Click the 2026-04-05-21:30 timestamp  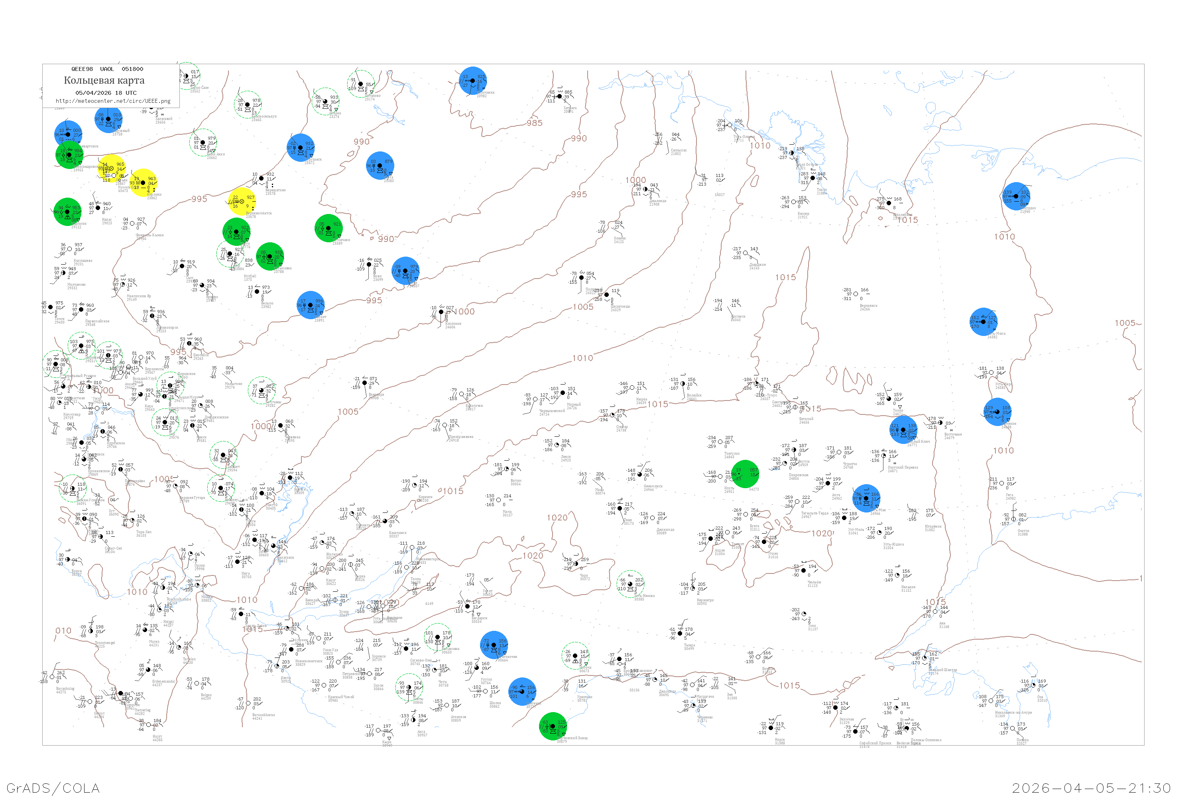(x=1091, y=788)
